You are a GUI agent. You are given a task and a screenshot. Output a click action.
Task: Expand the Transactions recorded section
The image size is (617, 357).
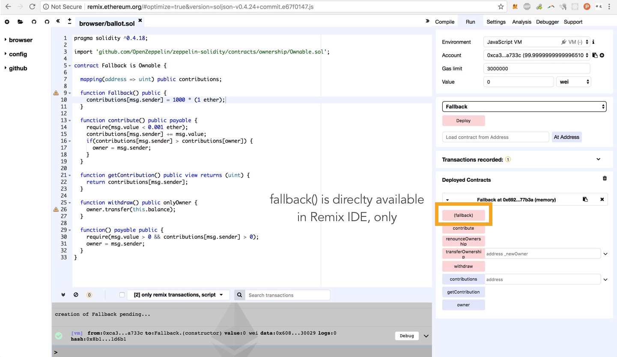pos(598,159)
